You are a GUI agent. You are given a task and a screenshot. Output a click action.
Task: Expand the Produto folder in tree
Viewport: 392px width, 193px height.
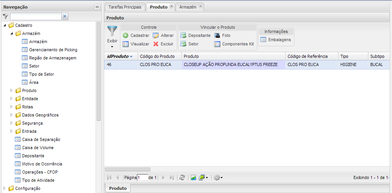pyautogui.click(x=11, y=90)
